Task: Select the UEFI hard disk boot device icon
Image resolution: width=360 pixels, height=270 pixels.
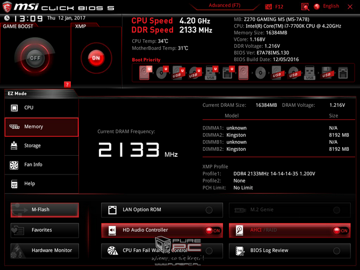Action: 145,72
